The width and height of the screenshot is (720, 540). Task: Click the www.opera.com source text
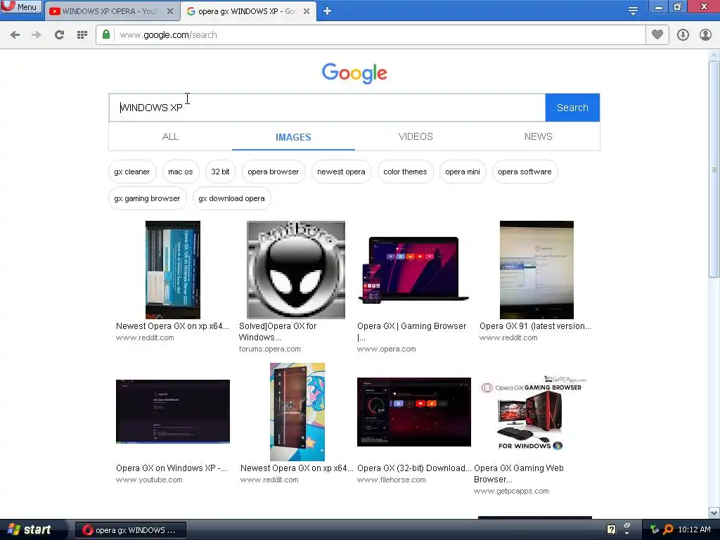[x=387, y=349]
